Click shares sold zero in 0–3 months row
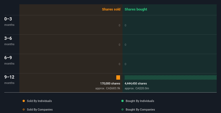Screen dimensions: 221x113 coord(120,25)
